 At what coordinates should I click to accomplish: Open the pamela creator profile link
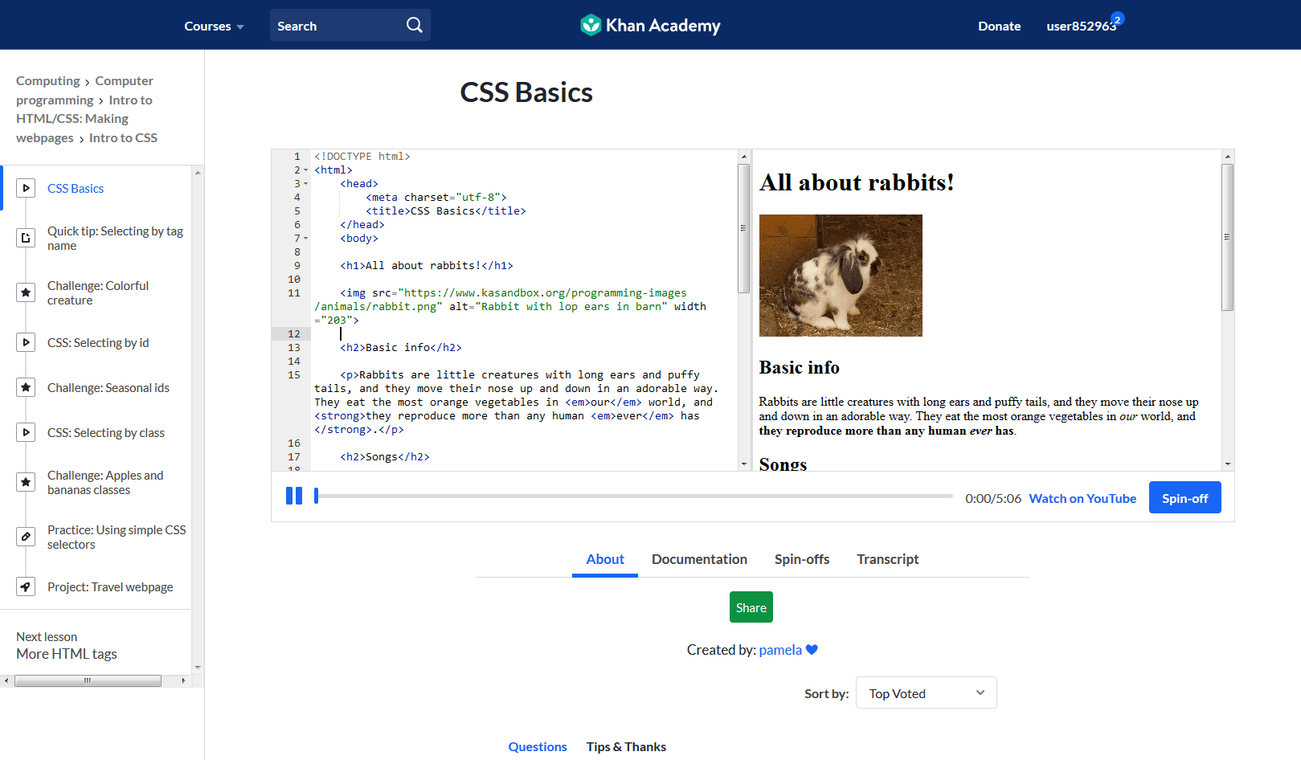(x=779, y=649)
